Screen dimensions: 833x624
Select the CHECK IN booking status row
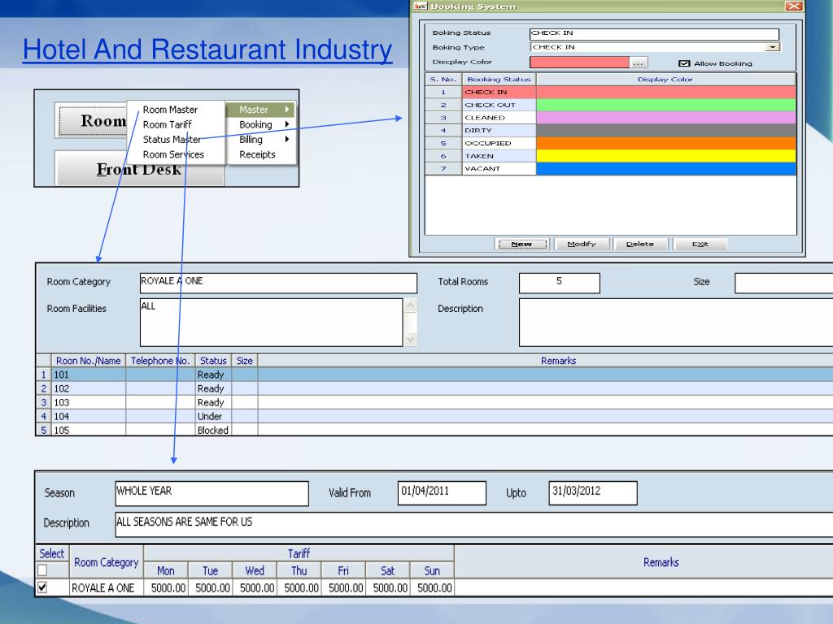[611, 92]
